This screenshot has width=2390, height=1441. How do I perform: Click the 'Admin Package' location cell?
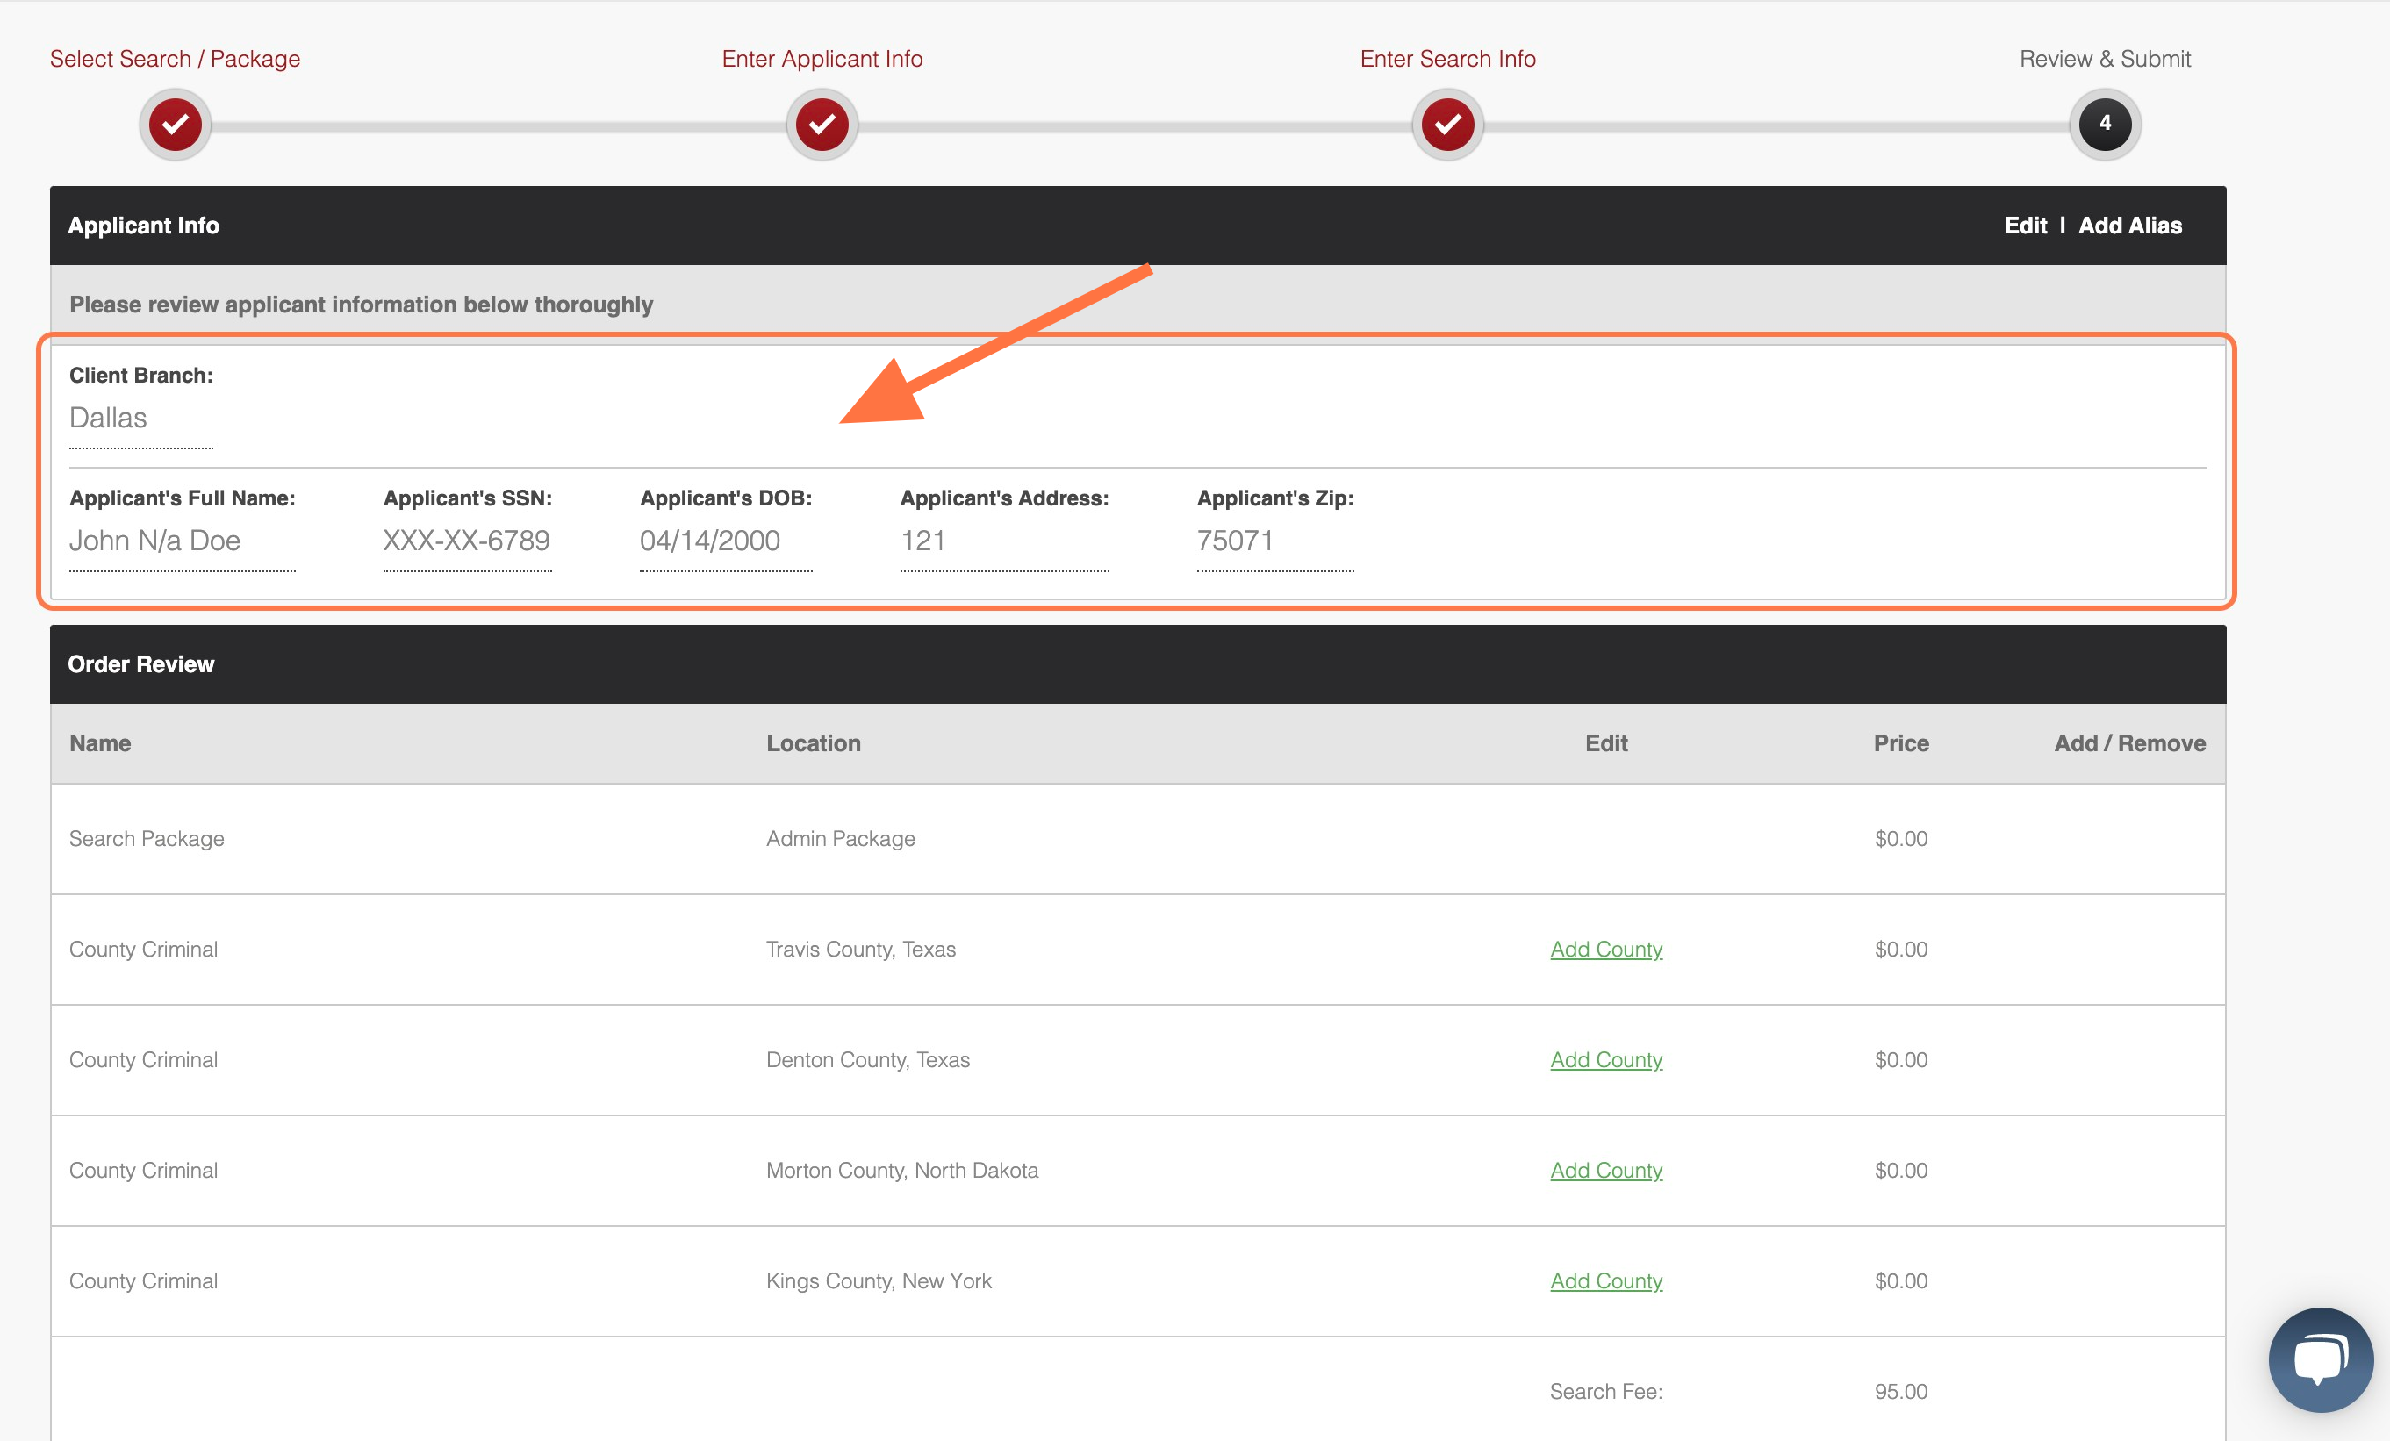coord(840,839)
